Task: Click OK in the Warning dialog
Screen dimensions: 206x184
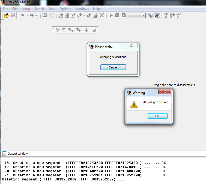Action: pos(157,116)
